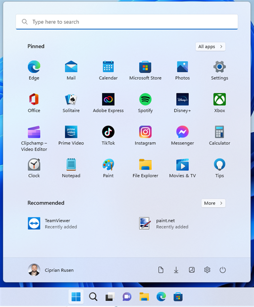Launch Prime Video
Viewport: 254px width, 307px height.
tap(71, 135)
